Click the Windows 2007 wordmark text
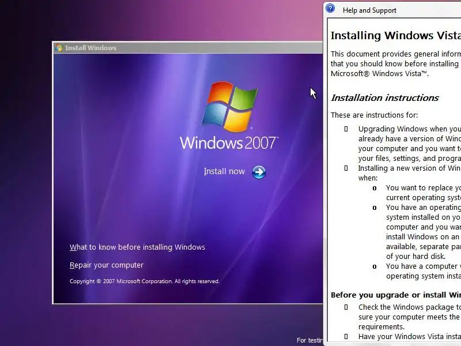This screenshot has width=461, height=346. 228,142
